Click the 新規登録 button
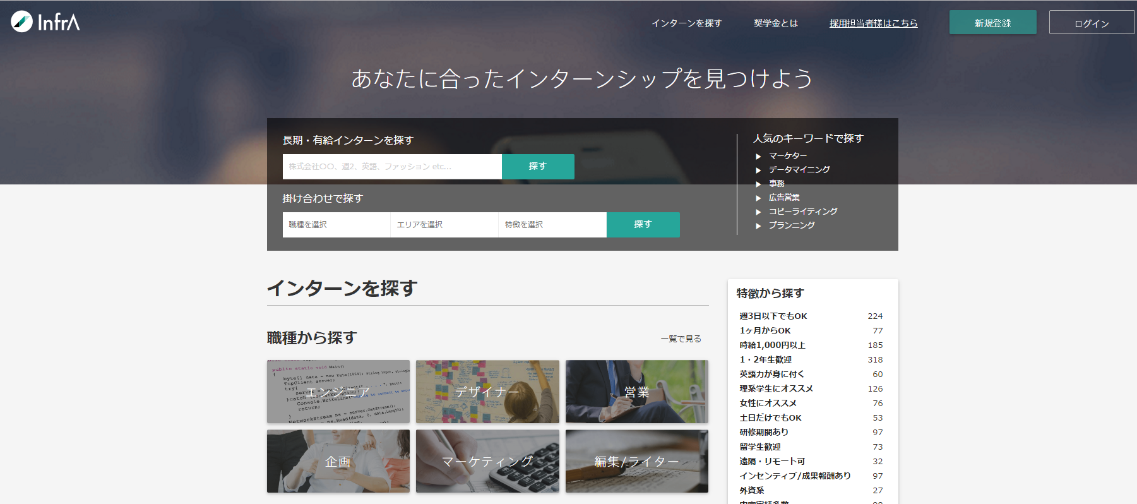Viewport: 1137px width, 504px height. point(992,22)
